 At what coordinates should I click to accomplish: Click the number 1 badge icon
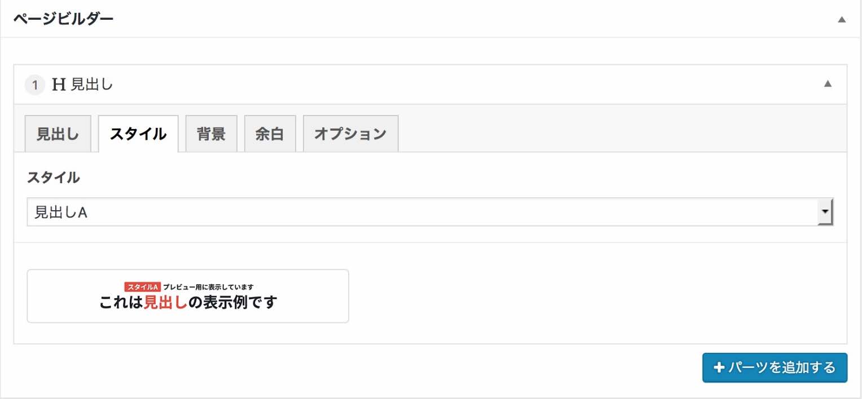coord(34,86)
